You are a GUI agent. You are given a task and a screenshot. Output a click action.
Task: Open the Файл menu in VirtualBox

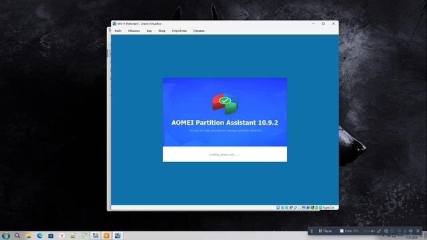(118, 31)
